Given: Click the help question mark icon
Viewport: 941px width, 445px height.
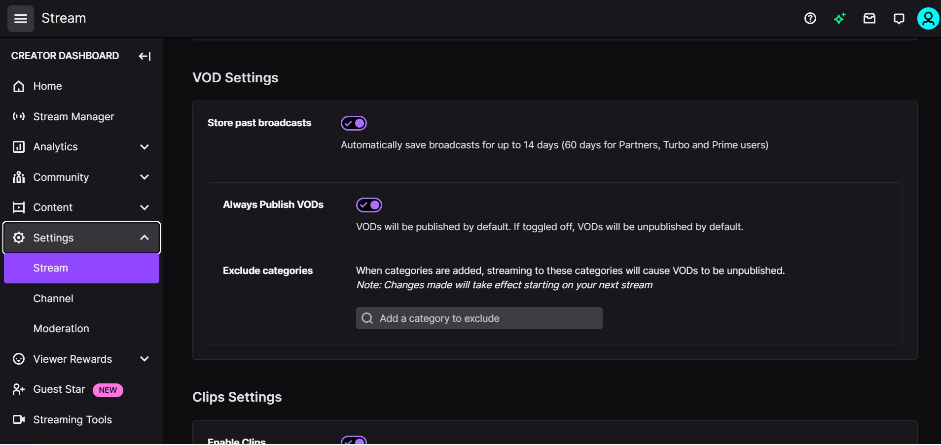Looking at the screenshot, I should pyautogui.click(x=810, y=18).
